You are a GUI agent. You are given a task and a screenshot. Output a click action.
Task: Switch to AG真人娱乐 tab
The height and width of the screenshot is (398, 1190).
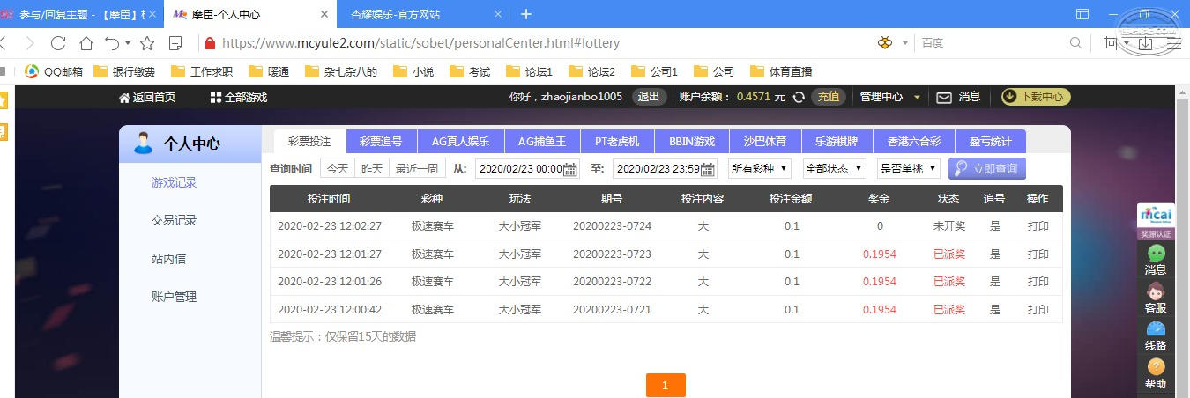point(460,142)
